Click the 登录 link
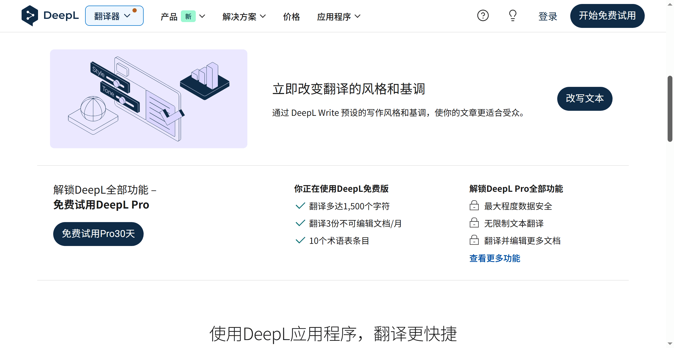Screen dimensions: 674x348 pyautogui.click(x=548, y=16)
